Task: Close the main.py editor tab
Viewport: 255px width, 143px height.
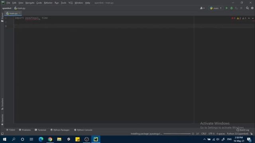Action: coord(20,14)
